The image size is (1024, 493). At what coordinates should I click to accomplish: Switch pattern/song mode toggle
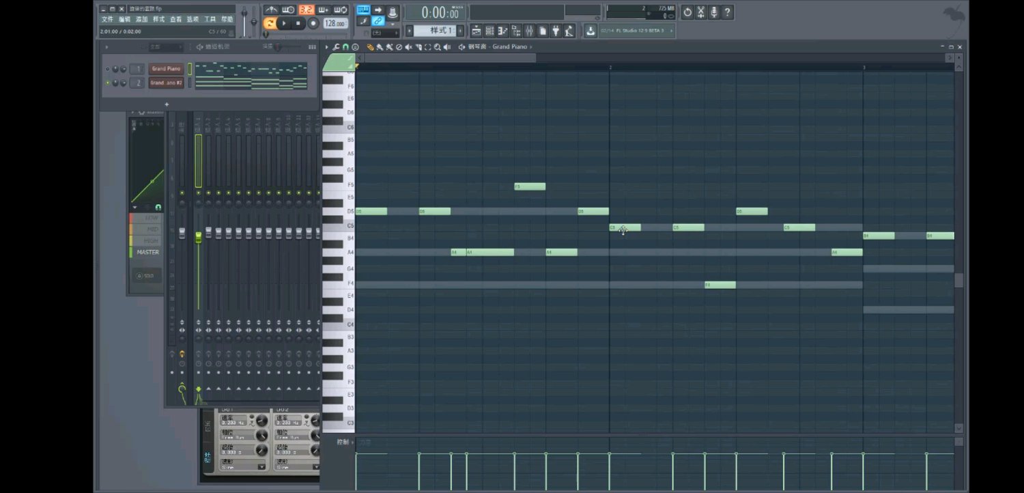pos(270,23)
